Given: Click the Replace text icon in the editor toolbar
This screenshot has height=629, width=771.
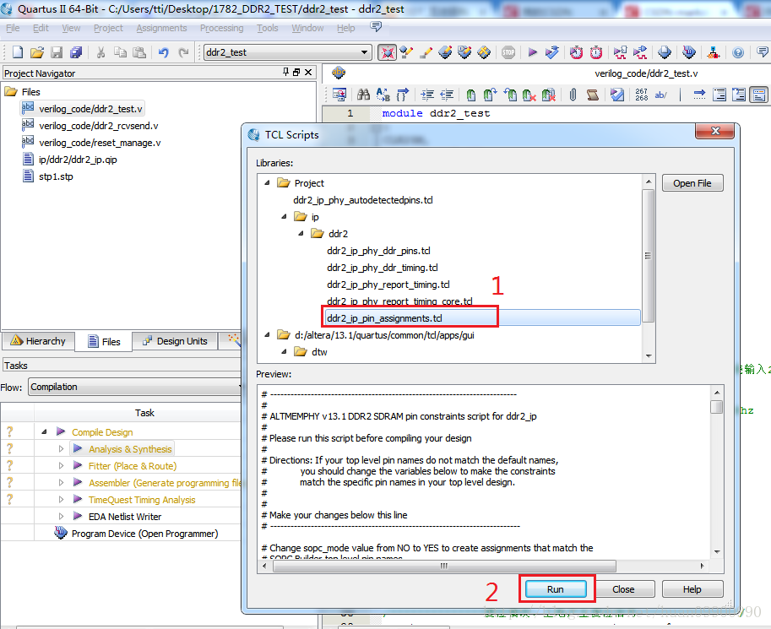Looking at the screenshot, I should 383,95.
